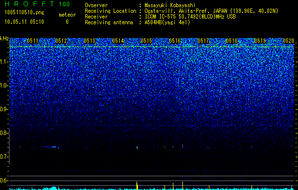
Task: Select antenna value A504HB(yagi 4el)
Action: 167,22
